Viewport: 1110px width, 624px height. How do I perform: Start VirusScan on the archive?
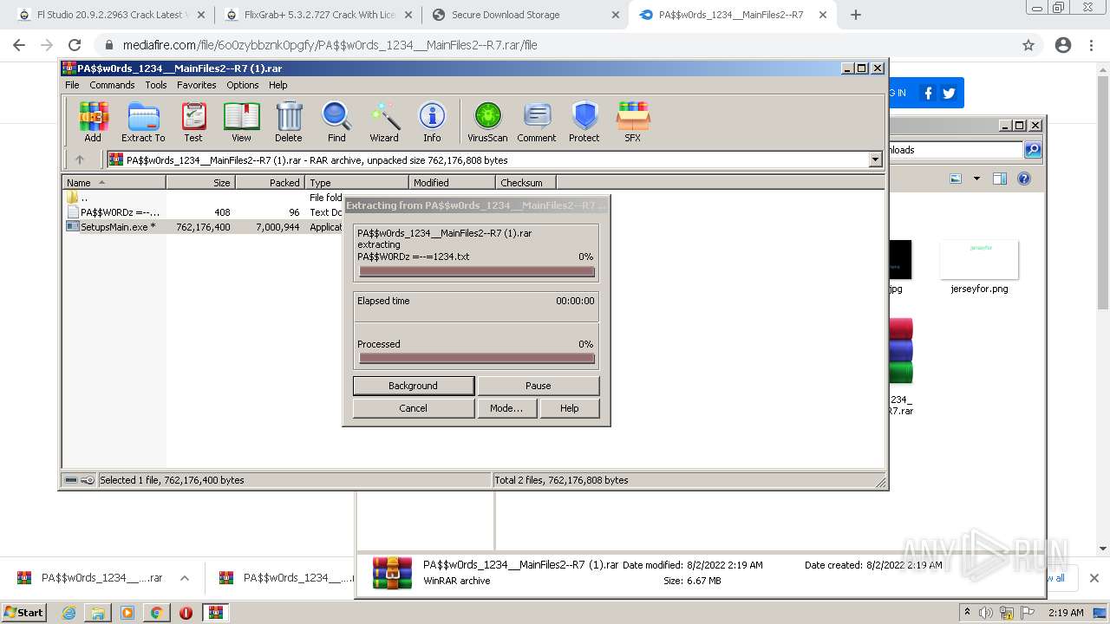click(x=487, y=121)
